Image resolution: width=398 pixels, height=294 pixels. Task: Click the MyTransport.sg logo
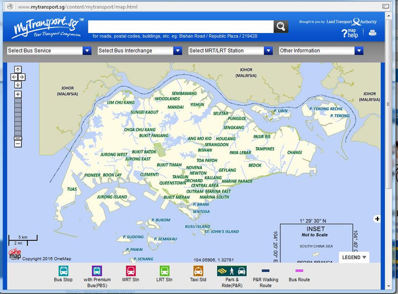click(47, 27)
